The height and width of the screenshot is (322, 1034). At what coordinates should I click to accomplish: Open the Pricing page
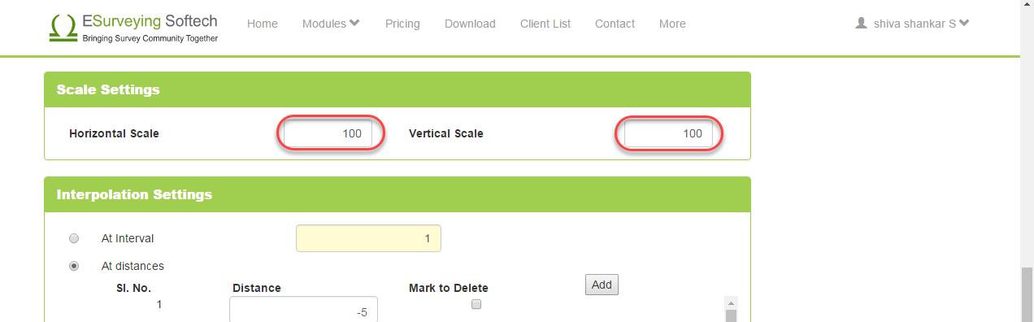[x=402, y=24]
